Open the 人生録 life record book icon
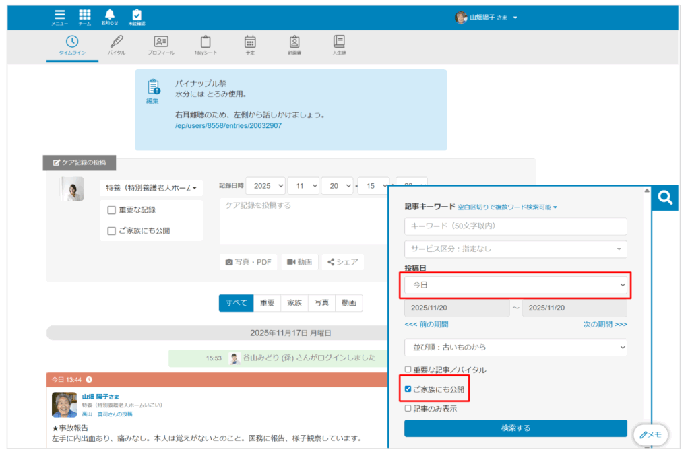The height and width of the screenshot is (460, 690). [x=339, y=43]
